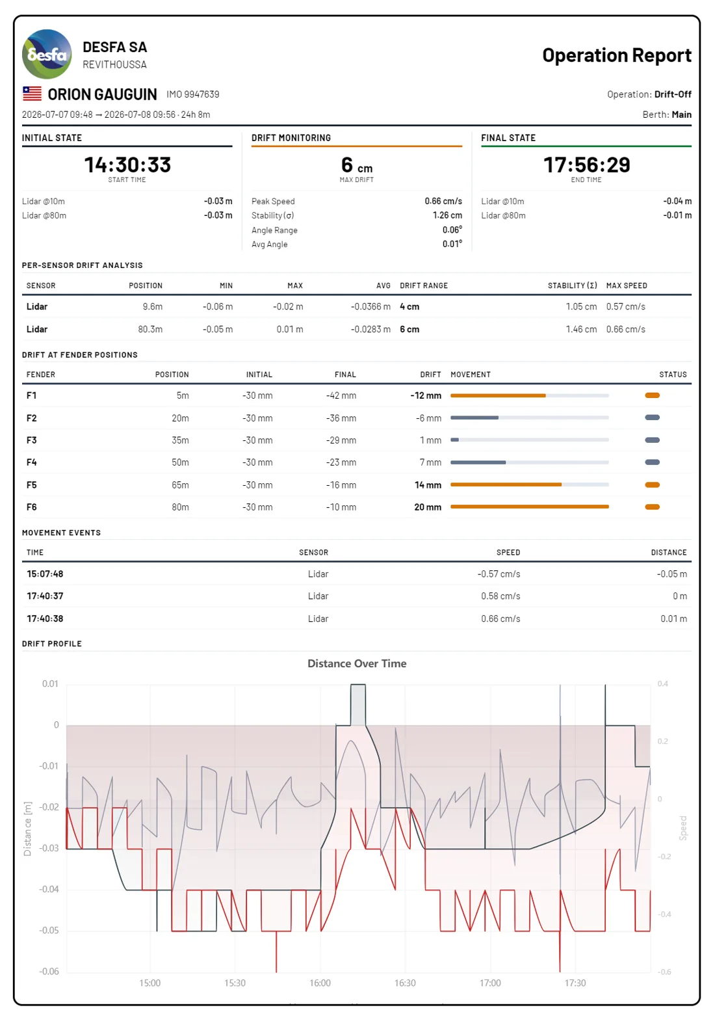Click the F5 movement progress bar

coord(530,485)
